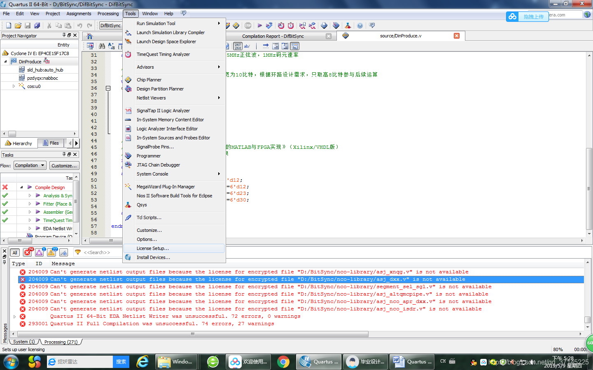The image size is (593, 370).
Task: Open Internet Explorer taskbar icon
Action: pos(142,362)
